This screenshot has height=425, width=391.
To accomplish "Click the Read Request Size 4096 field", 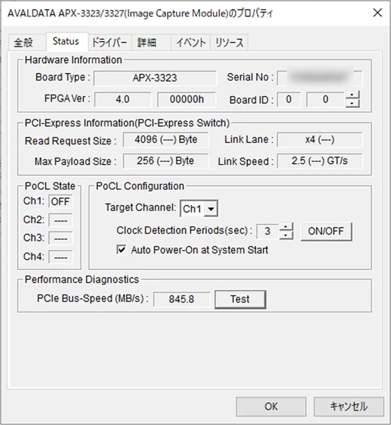I will coord(166,140).
